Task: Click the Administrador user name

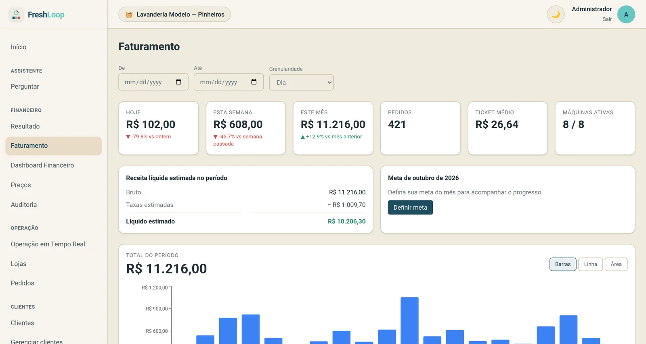Action: point(591,9)
